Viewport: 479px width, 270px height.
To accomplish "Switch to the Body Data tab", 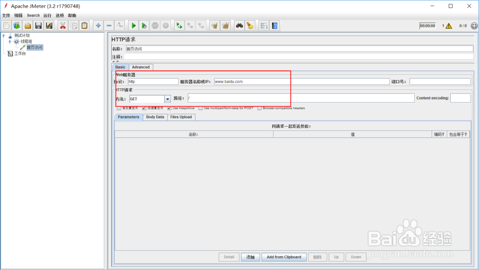I will (155, 117).
